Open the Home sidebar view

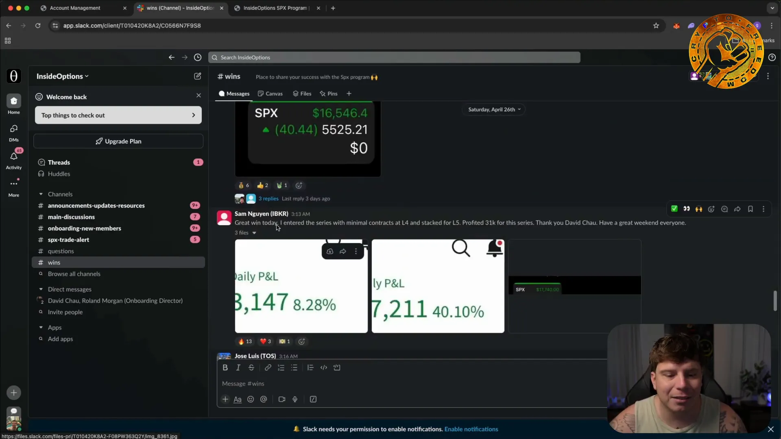coord(13,104)
